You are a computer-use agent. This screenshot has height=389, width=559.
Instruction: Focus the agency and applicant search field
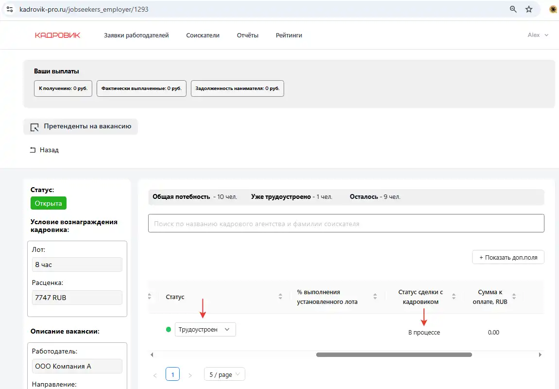[346, 224]
